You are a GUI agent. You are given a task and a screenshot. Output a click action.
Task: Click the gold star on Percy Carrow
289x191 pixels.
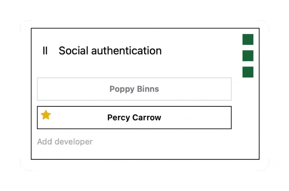46,115
